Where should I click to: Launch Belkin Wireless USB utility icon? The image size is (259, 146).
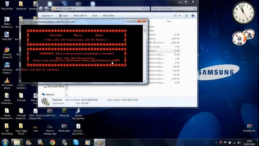(7, 22)
